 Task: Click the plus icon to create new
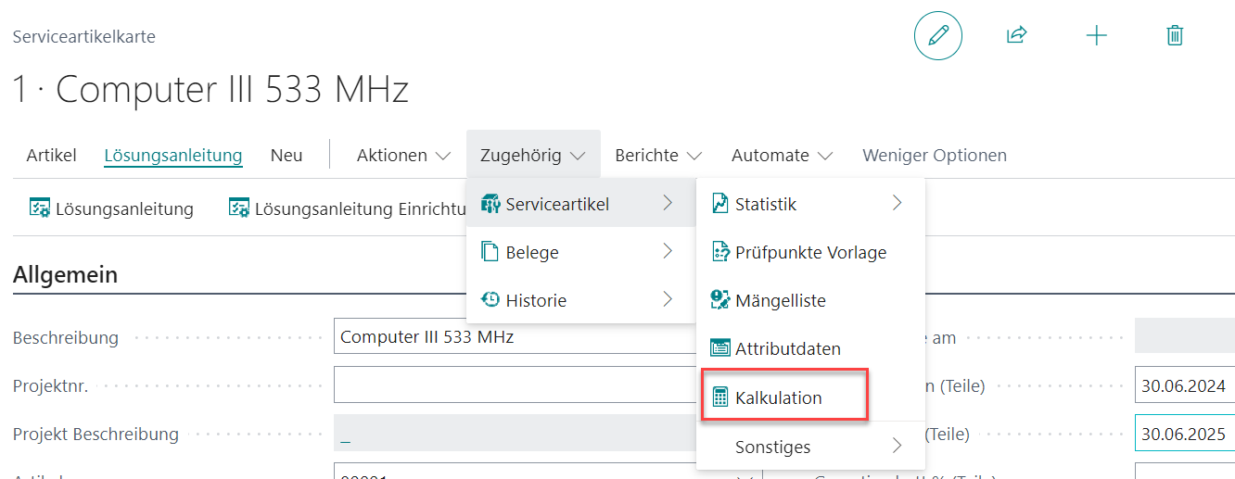tap(1096, 36)
